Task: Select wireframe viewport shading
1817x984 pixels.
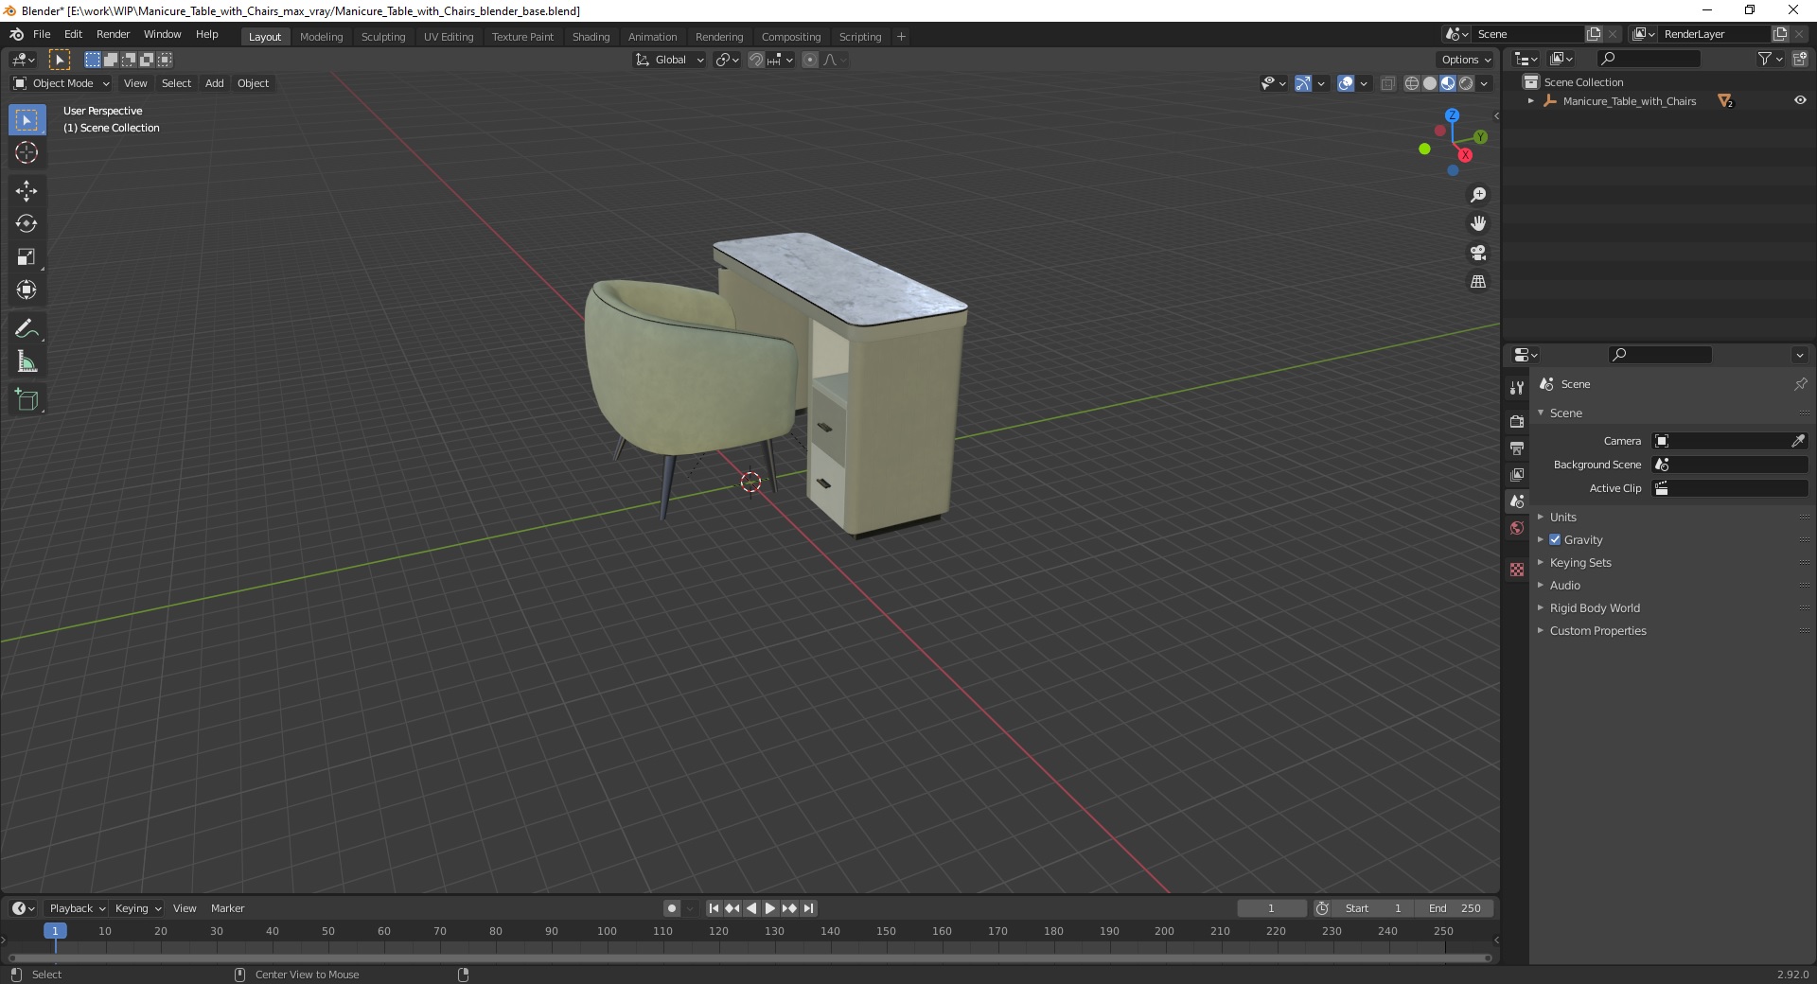Action: click(1412, 83)
